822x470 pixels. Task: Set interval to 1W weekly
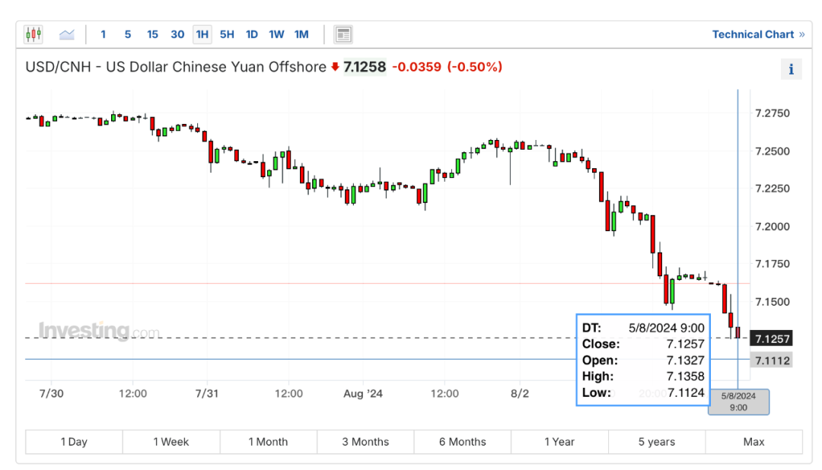(276, 34)
